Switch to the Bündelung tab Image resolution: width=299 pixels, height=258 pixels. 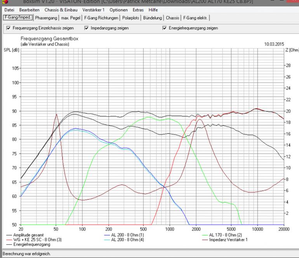[x=152, y=18]
